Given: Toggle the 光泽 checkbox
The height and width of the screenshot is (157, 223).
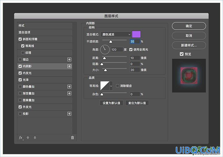Looking at the screenshot, I should click(x=20, y=80).
